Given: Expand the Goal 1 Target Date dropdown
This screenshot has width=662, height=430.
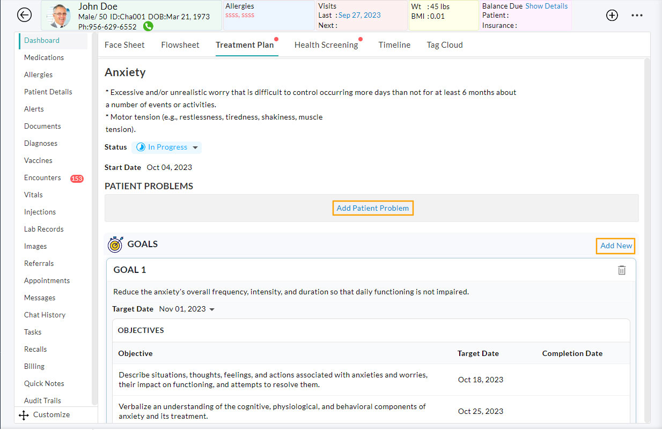Looking at the screenshot, I should [x=212, y=309].
